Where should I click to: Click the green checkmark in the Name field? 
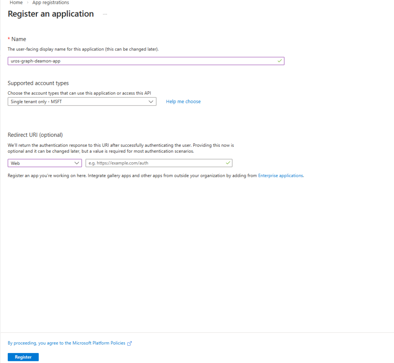280,61
